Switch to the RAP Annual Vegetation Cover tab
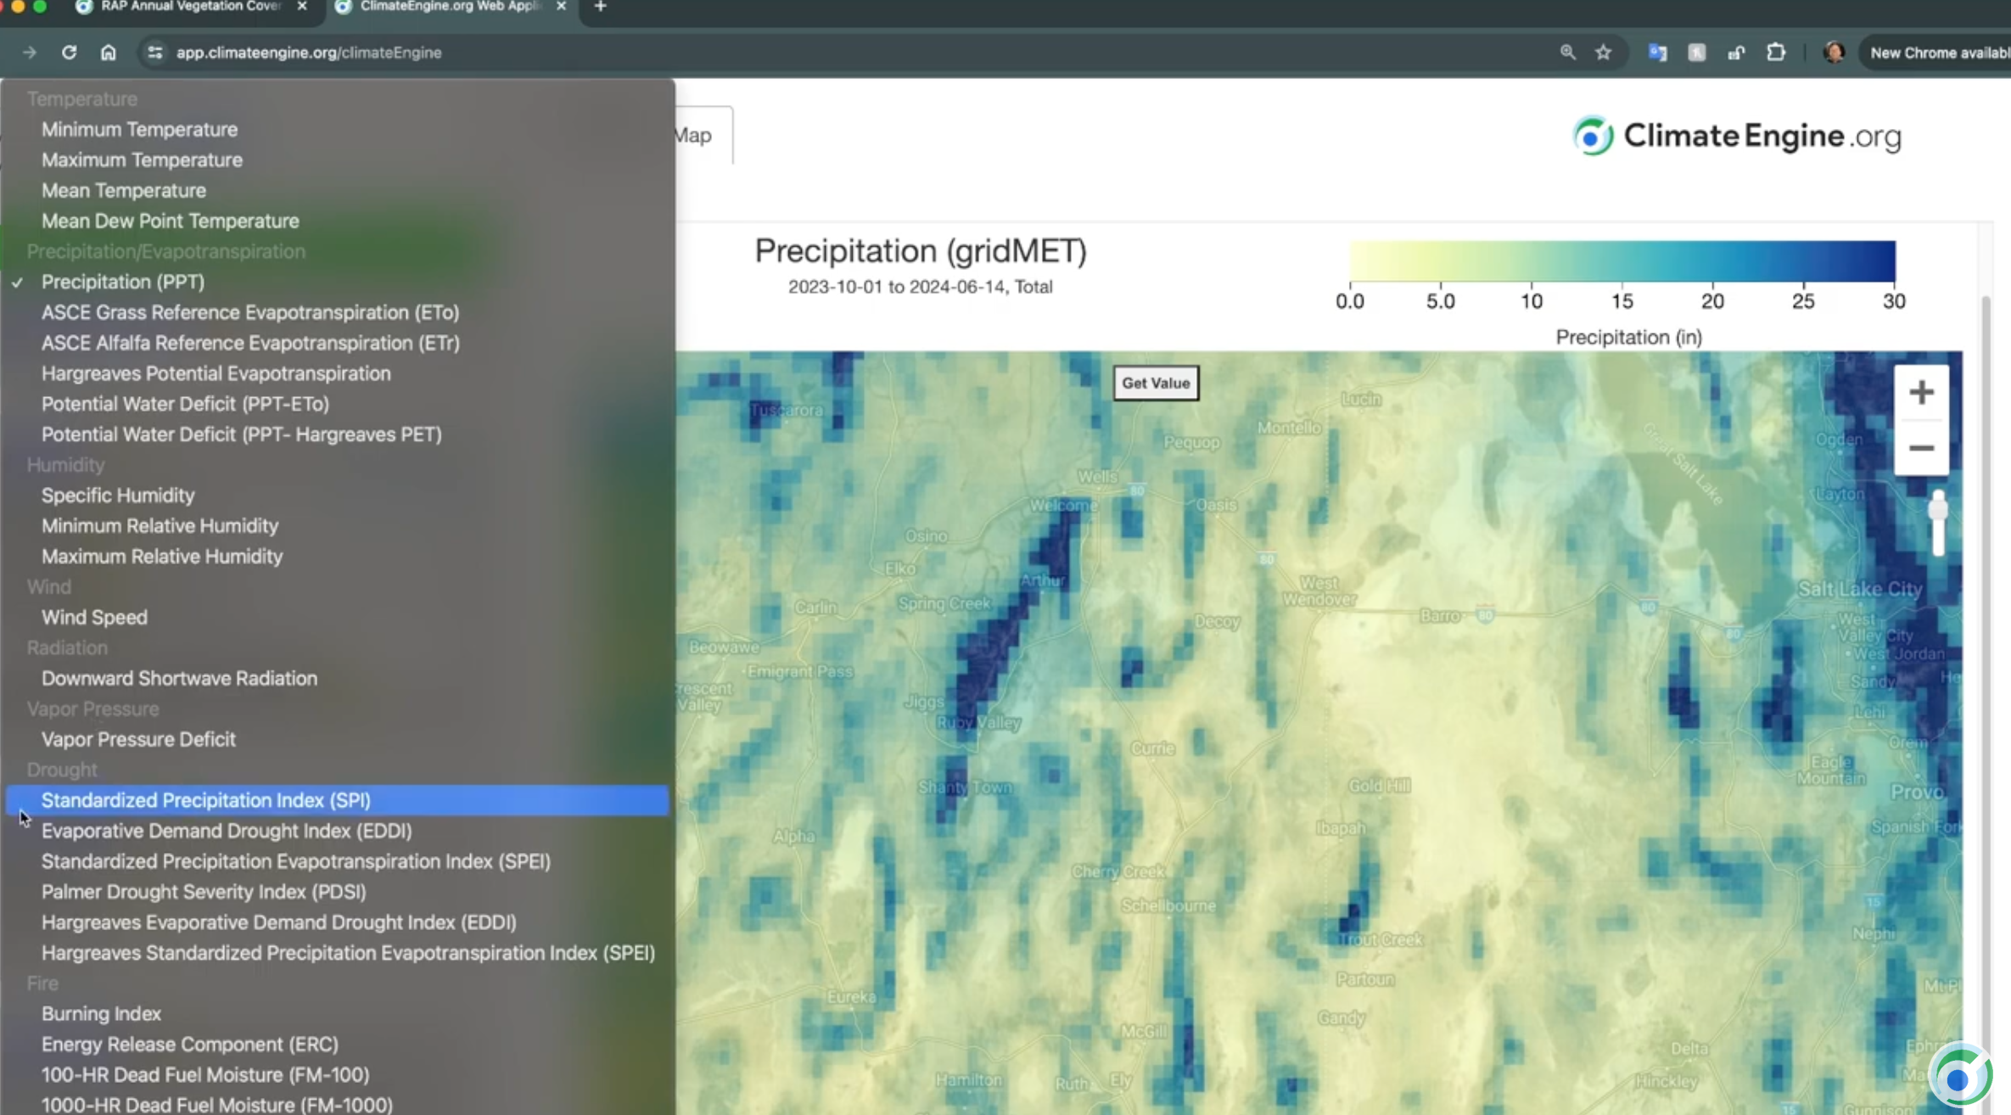 click(191, 7)
